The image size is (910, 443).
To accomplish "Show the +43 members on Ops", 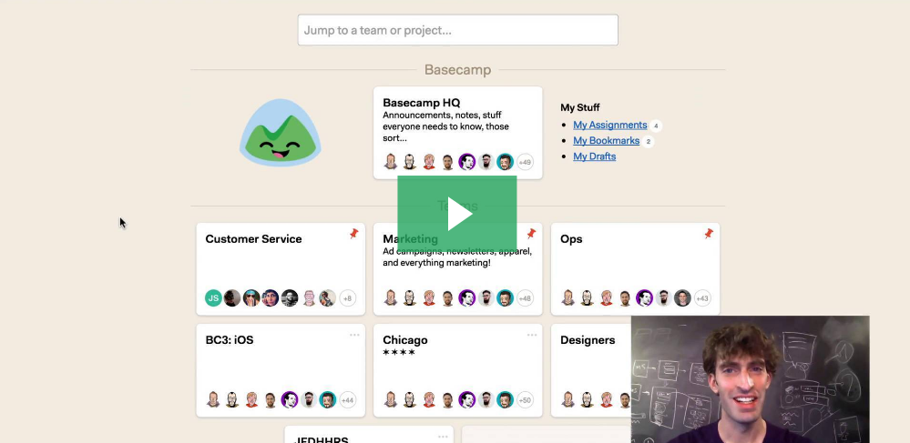I will (702, 298).
